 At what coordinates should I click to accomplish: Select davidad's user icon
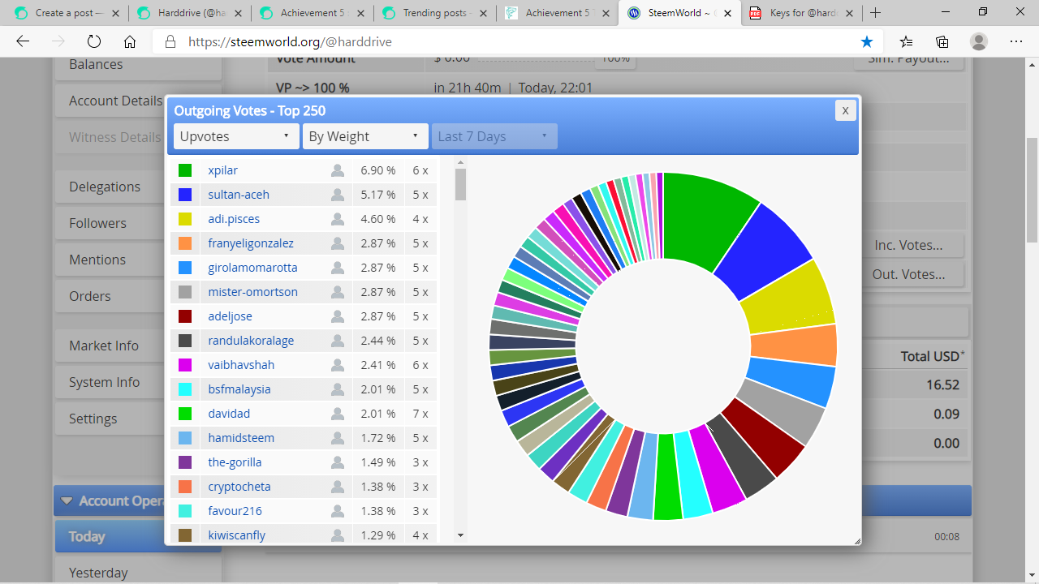[337, 414]
